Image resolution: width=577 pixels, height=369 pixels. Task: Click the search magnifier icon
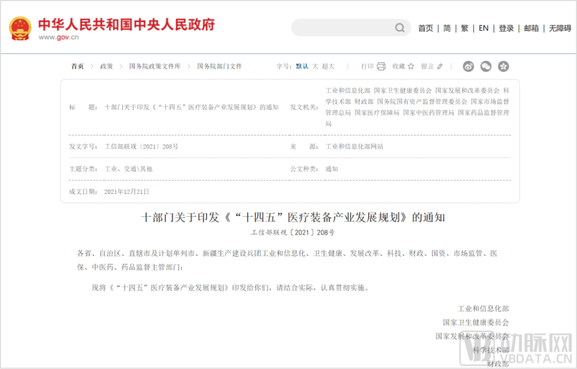coord(400,28)
